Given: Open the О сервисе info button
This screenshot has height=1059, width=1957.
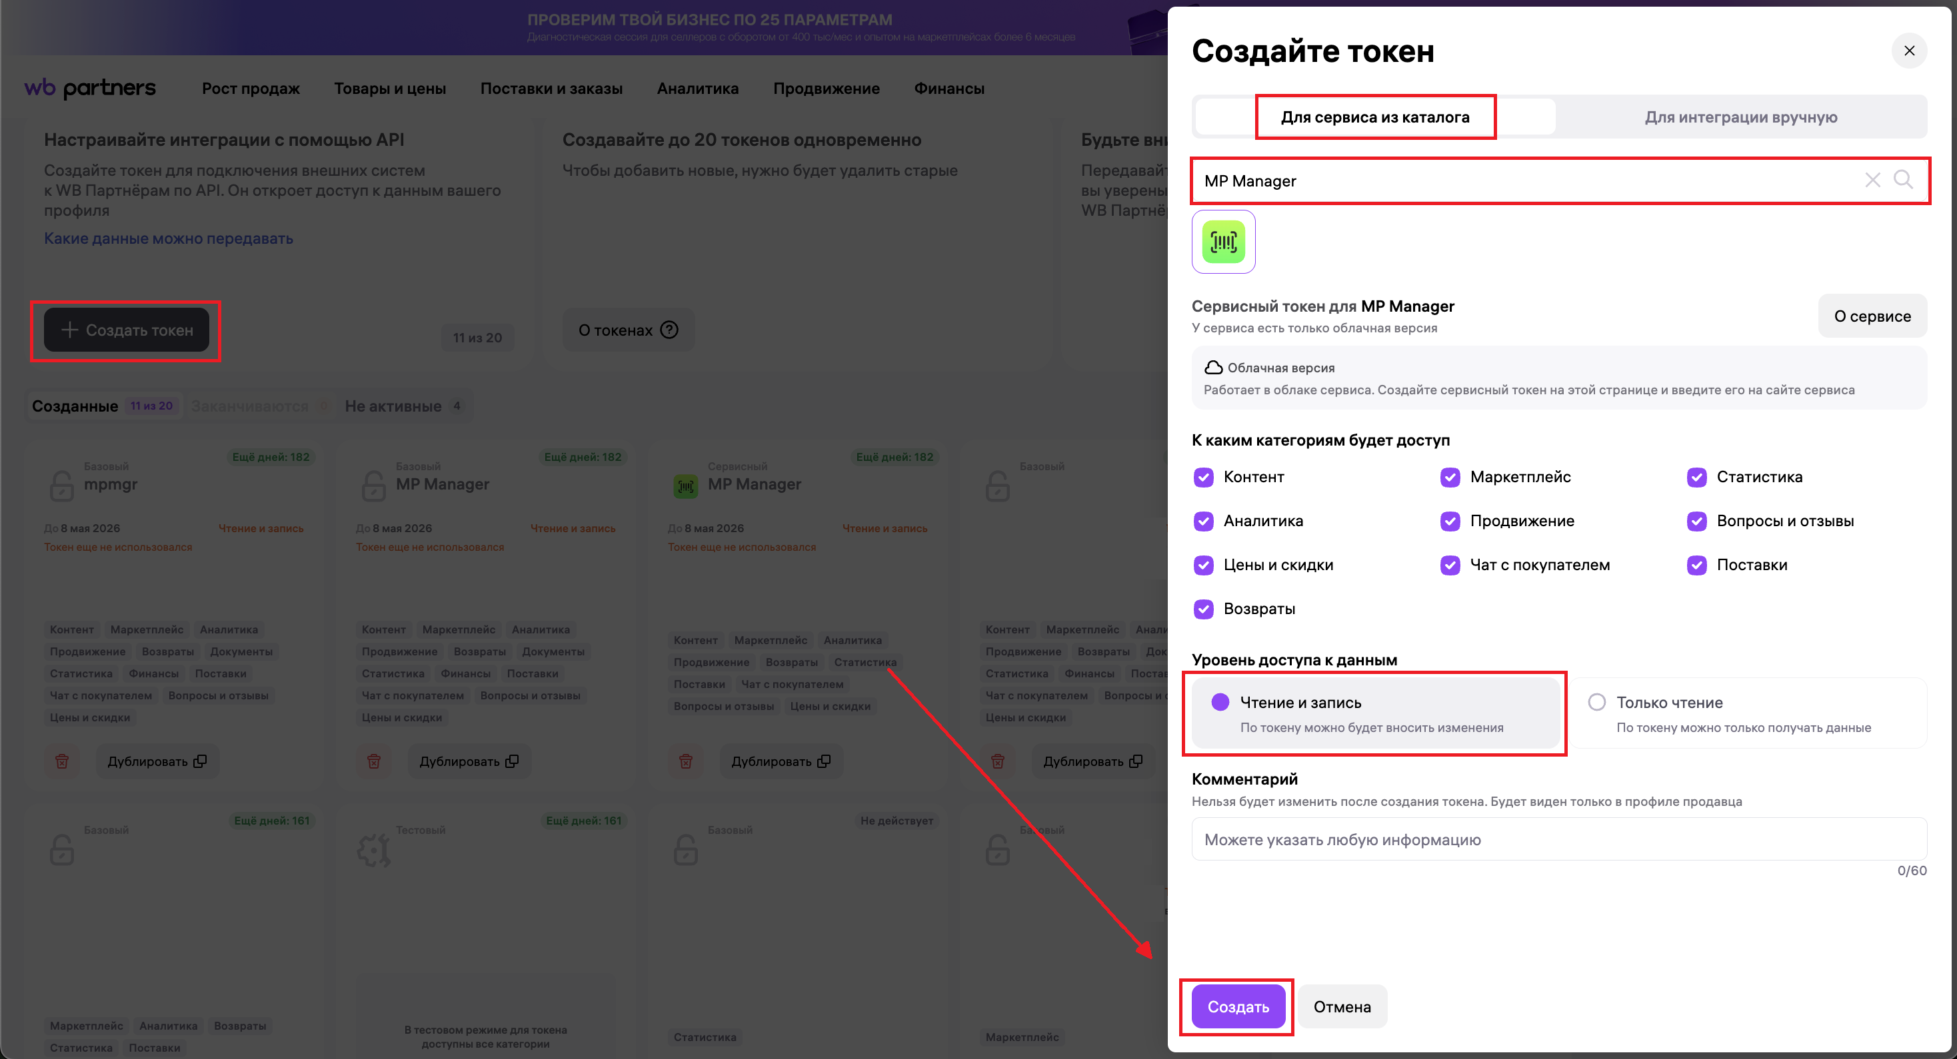Looking at the screenshot, I should click(1872, 316).
